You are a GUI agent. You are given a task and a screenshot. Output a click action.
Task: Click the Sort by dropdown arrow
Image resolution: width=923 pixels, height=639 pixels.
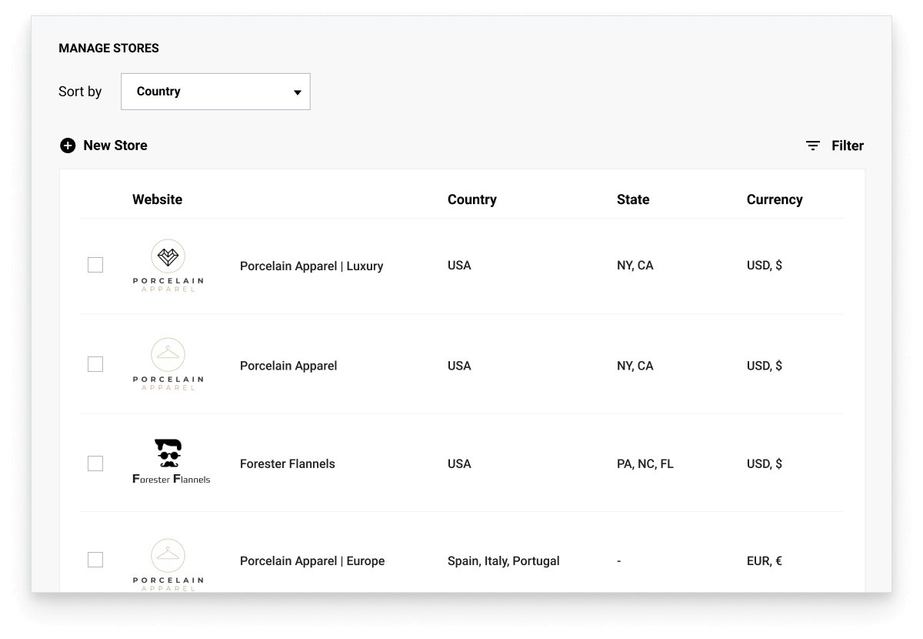(x=298, y=92)
